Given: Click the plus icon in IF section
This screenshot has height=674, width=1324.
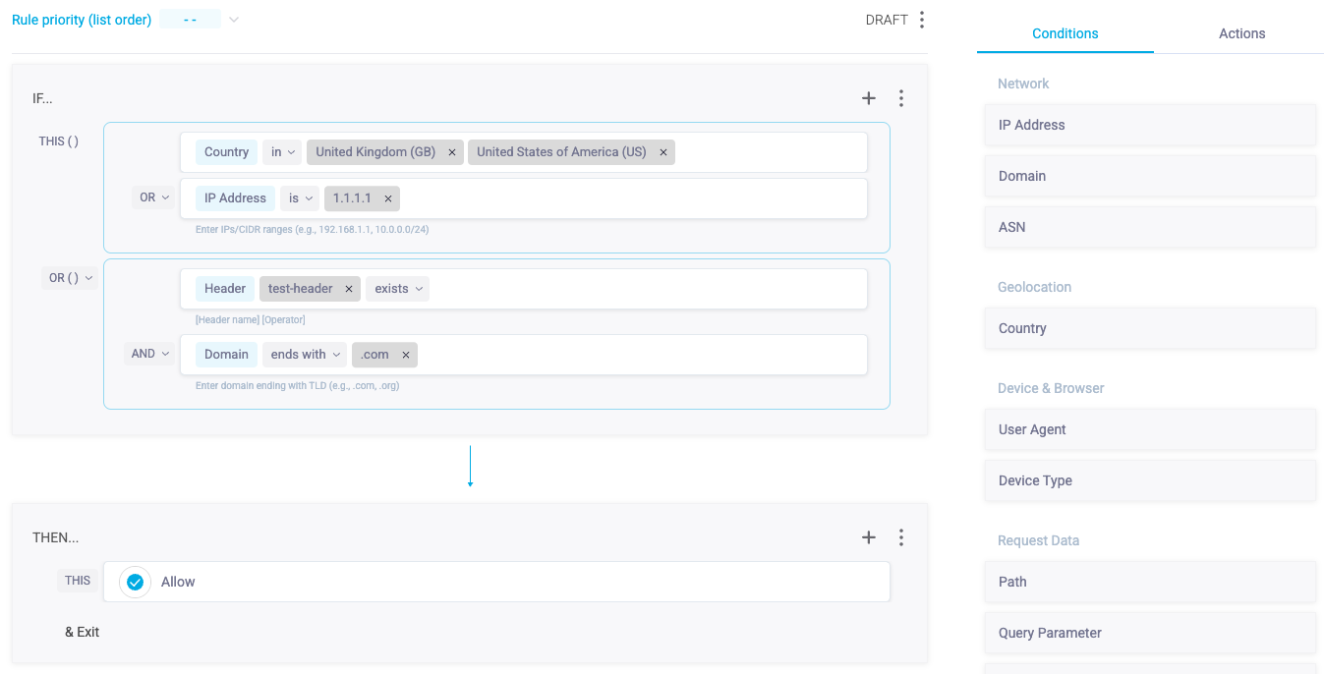Looking at the screenshot, I should point(868,98).
